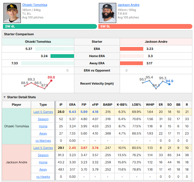
Task: Click the BABIP column header
Action: [x=108, y=105]
